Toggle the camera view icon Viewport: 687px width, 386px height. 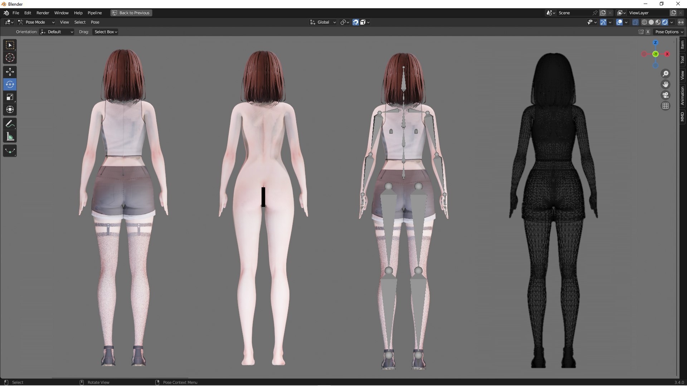(x=666, y=95)
